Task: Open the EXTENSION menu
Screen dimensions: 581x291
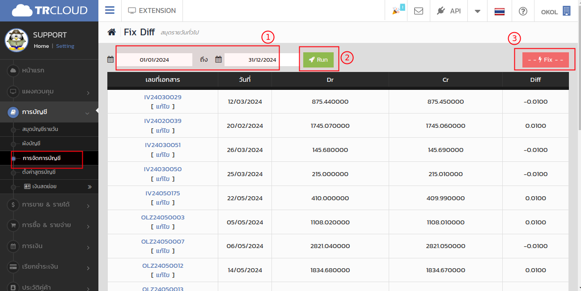Action: (x=152, y=11)
